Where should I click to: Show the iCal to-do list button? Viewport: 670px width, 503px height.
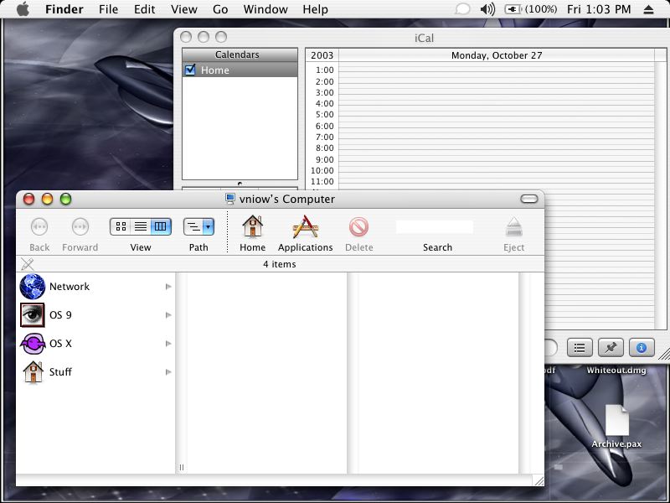coord(580,347)
